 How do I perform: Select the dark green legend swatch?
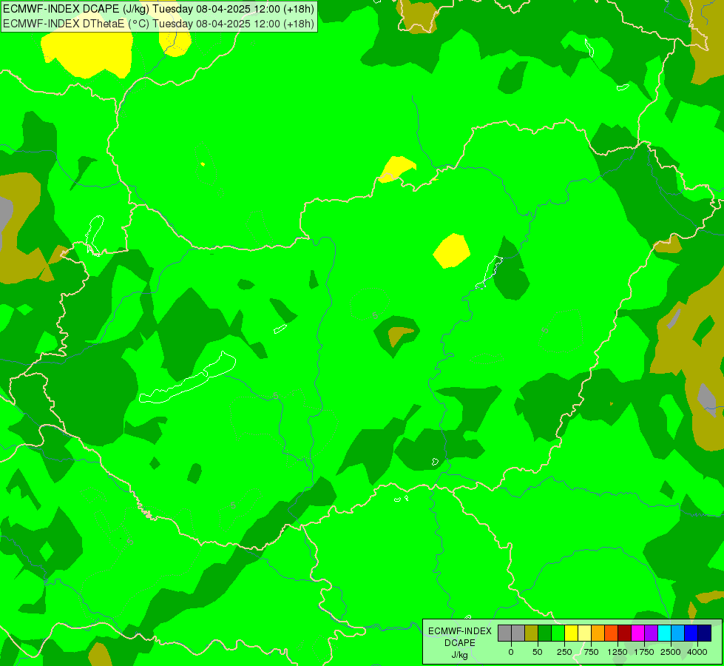pyautogui.click(x=545, y=633)
